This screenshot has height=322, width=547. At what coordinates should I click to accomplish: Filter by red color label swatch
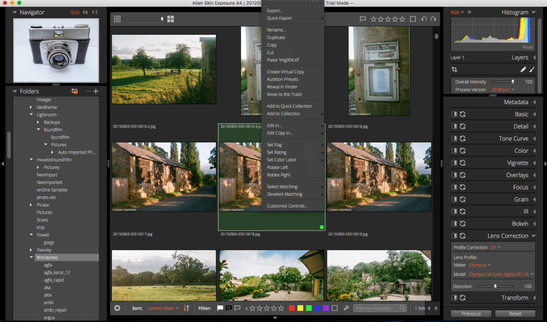point(292,308)
